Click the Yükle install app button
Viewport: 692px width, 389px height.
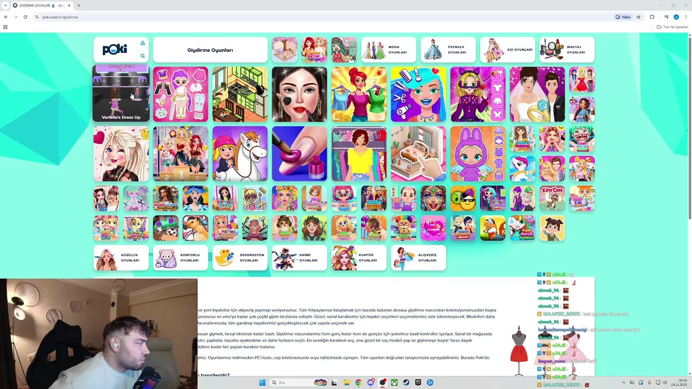pyautogui.click(x=623, y=17)
